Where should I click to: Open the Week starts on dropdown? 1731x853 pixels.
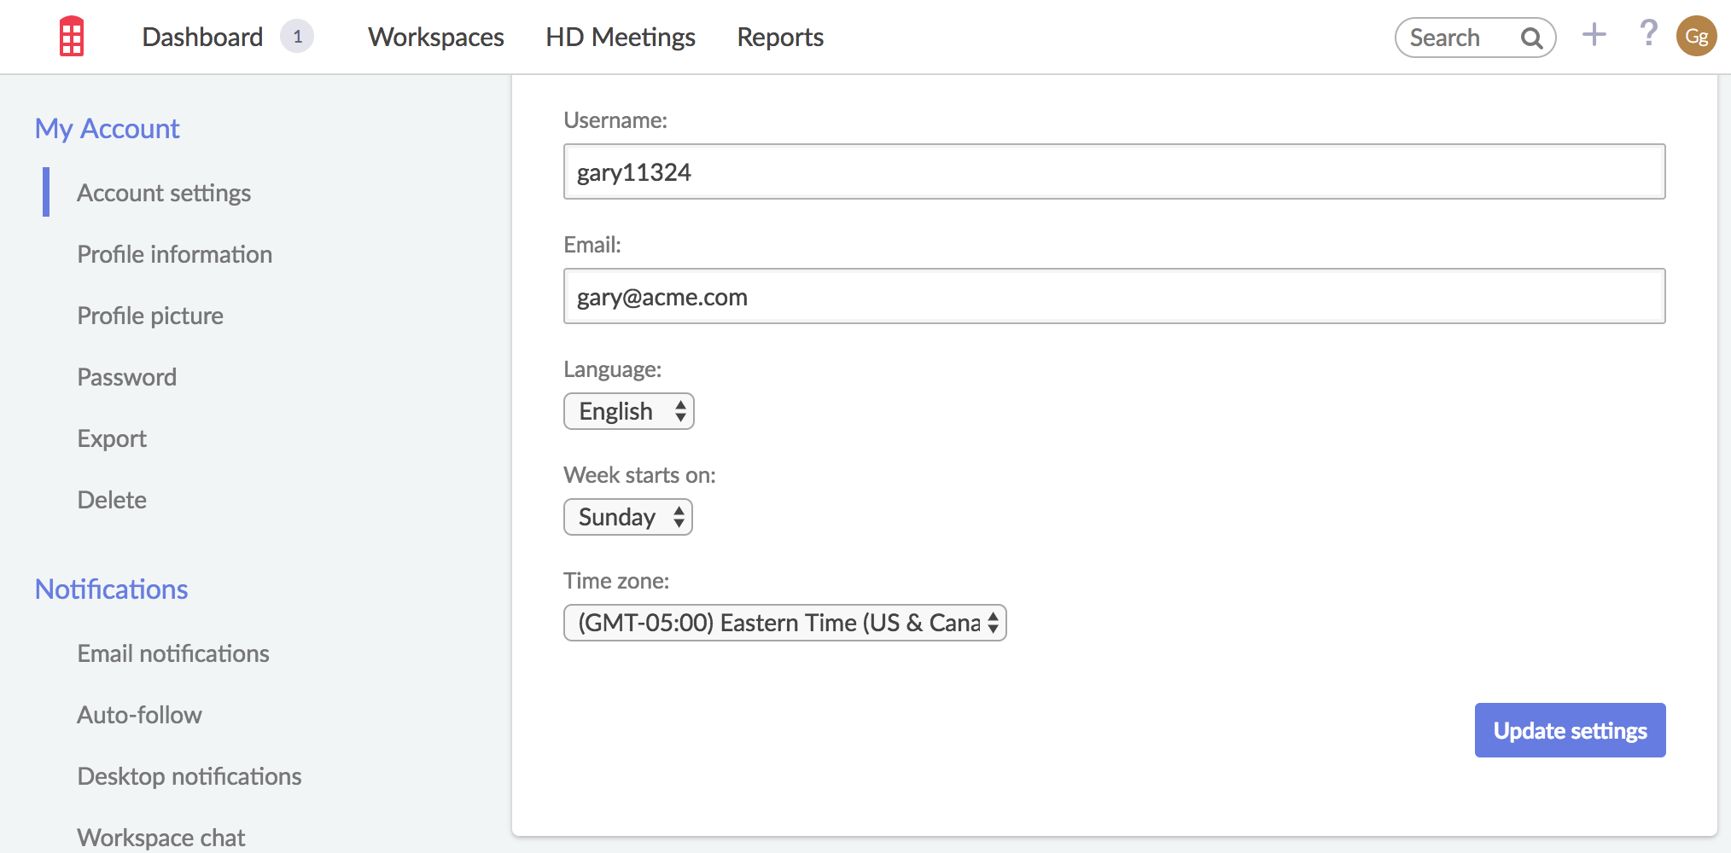point(628,517)
